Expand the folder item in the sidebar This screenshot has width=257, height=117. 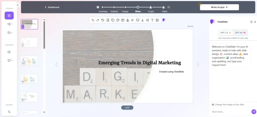pos(10,32)
